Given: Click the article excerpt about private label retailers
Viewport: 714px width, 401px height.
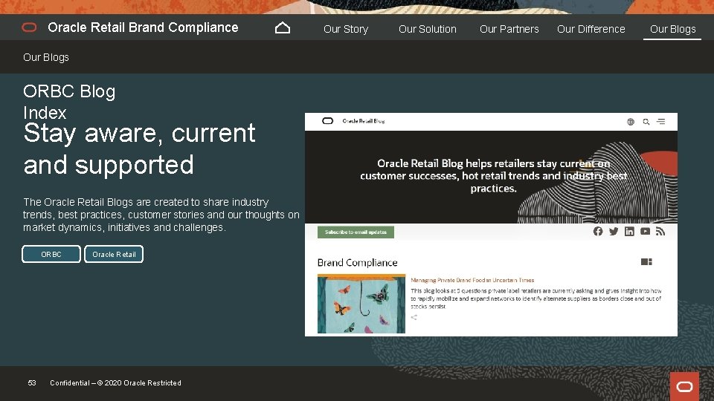Looking at the screenshot, I should (536, 299).
